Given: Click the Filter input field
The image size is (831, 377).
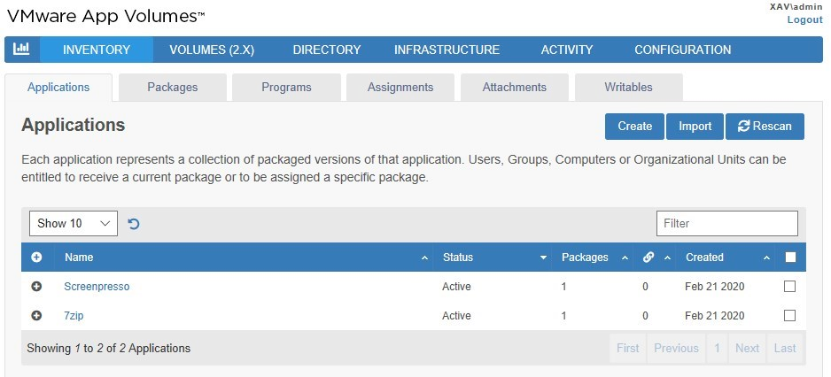Looking at the screenshot, I should pyautogui.click(x=727, y=223).
